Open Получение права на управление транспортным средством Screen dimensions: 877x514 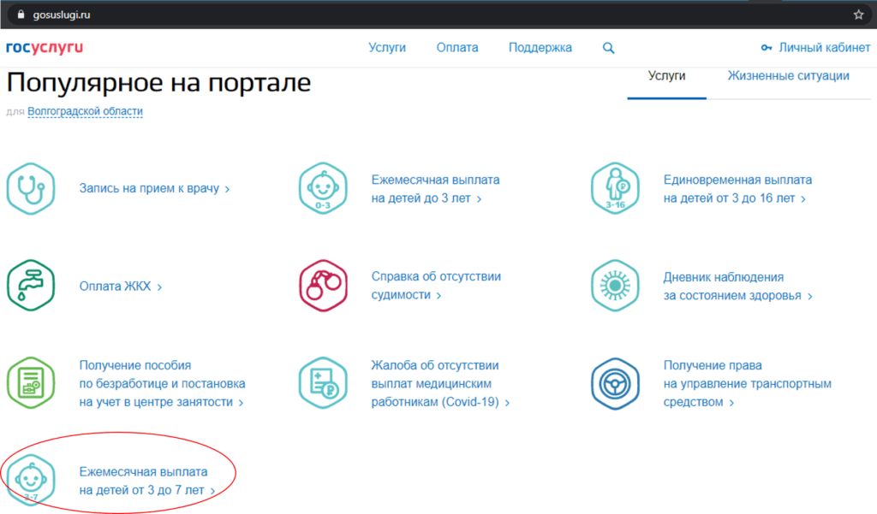pyautogui.click(x=747, y=383)
